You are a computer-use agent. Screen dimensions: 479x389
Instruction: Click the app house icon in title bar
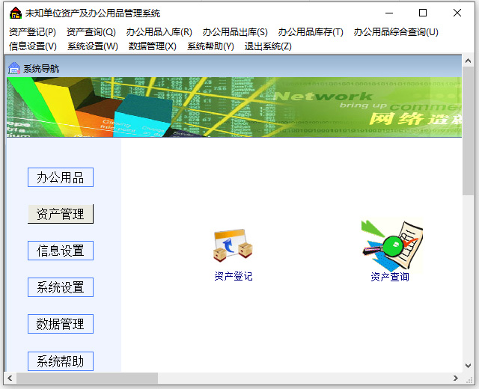tap(16, 13)
